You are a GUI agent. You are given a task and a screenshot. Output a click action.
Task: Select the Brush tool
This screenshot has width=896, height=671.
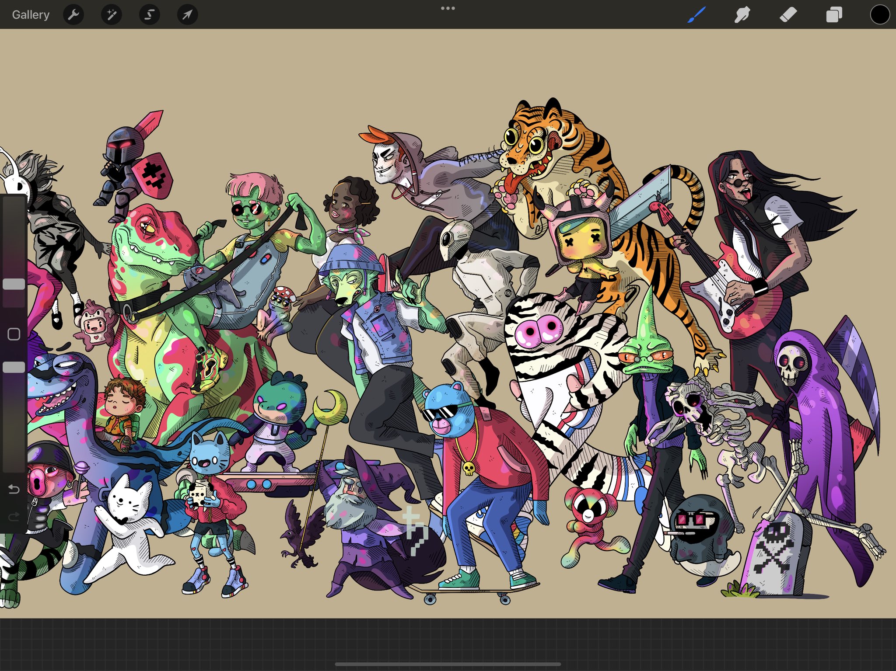coord(696,15)
